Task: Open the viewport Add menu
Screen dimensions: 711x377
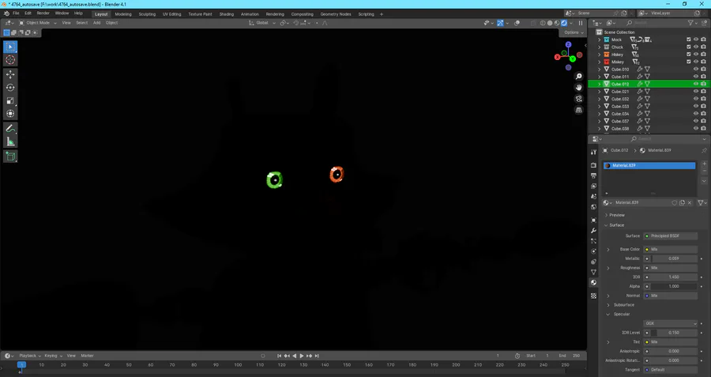Action: (96, 23)
